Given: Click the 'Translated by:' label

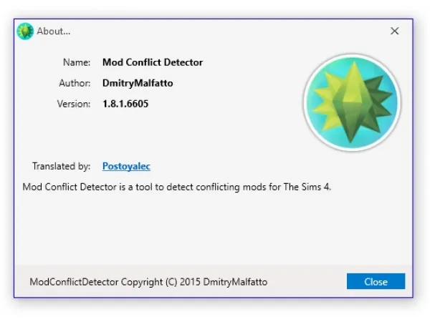Looking at the screenshot, I should click(61, 166).
